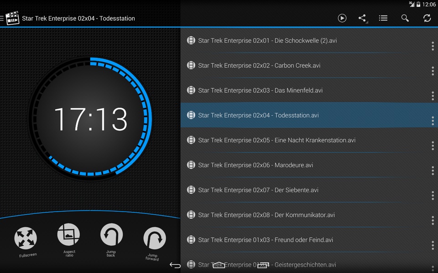Tap the Android home navigation button

click(219, 265)
